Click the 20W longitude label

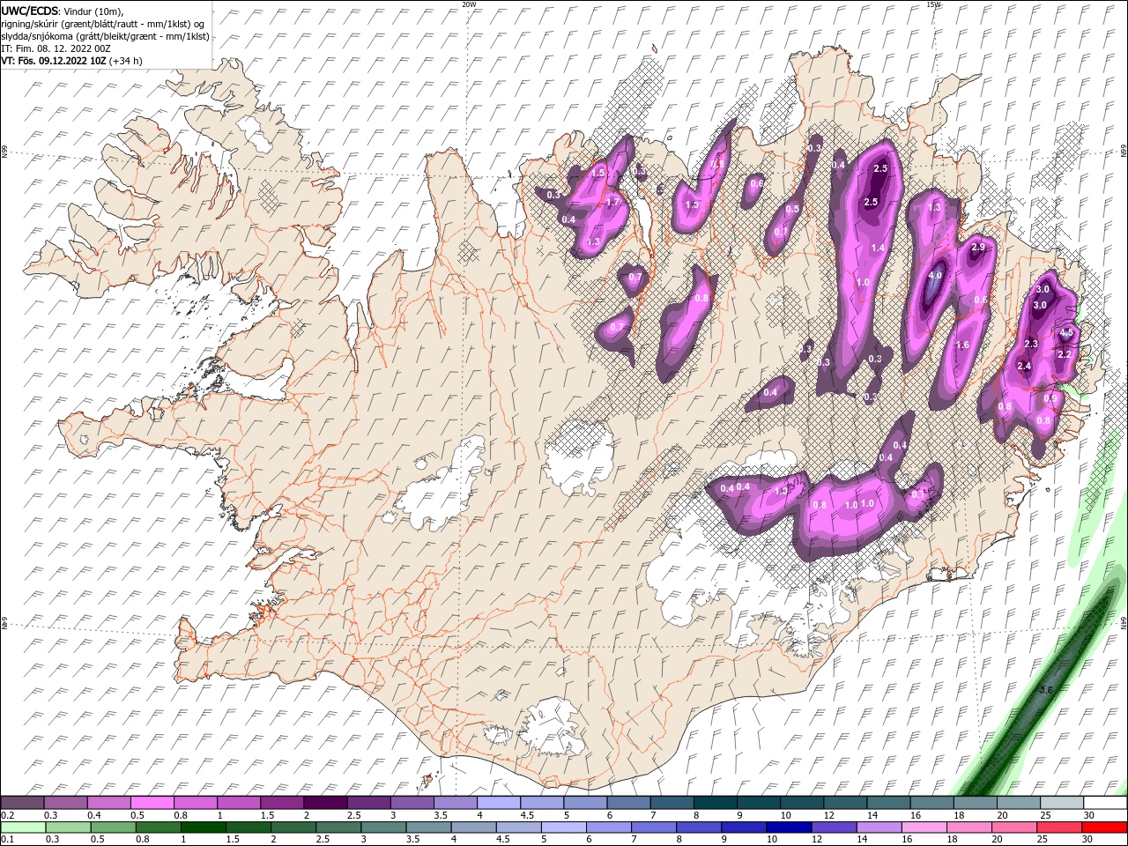(x=469, y=4)
